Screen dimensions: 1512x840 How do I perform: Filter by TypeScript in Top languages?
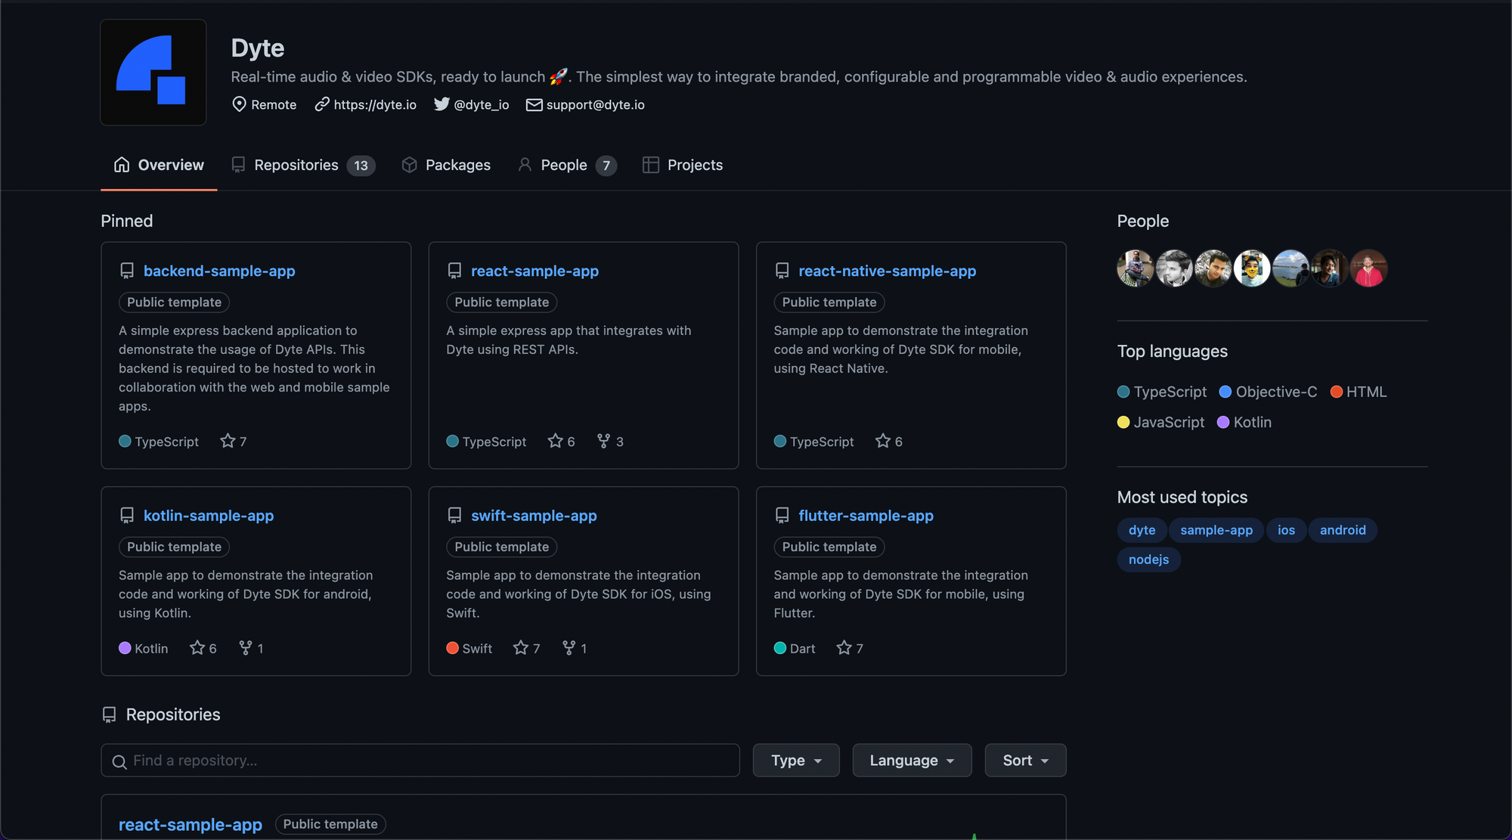click(x=1162, y=392)
